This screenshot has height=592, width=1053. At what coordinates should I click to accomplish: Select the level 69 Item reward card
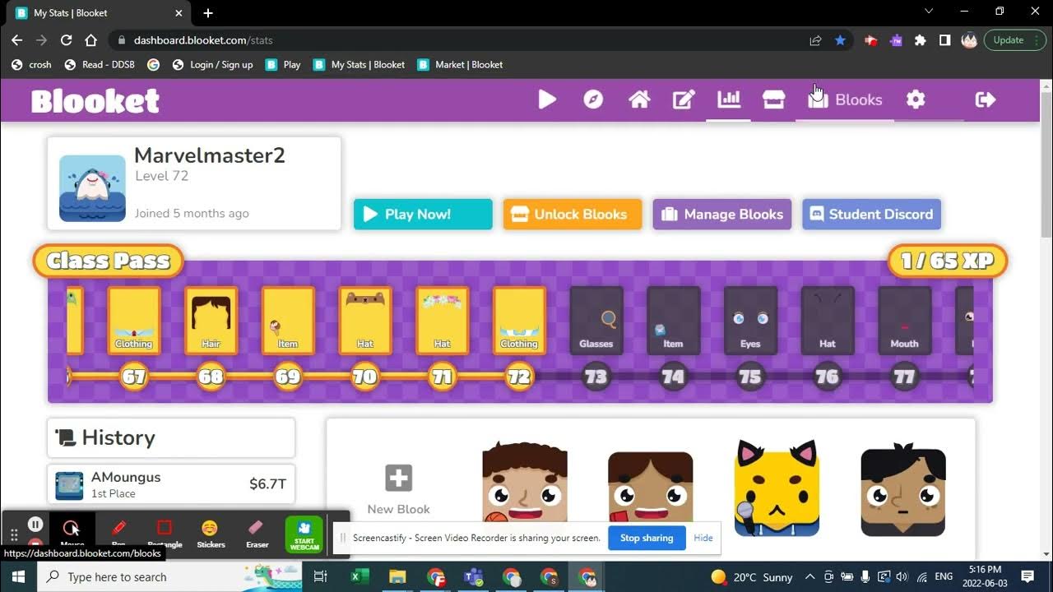288,321
